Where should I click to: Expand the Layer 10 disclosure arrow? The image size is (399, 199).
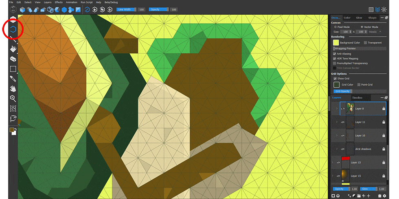[336, 136]
